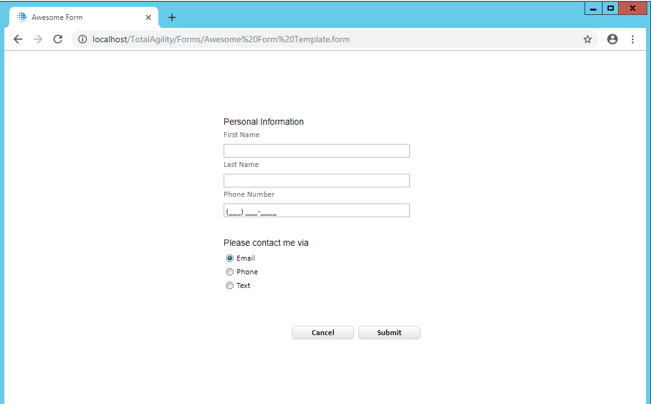Cancel the form submission
The height and width of the screenshot is (404, 651).
coord(322,332)
